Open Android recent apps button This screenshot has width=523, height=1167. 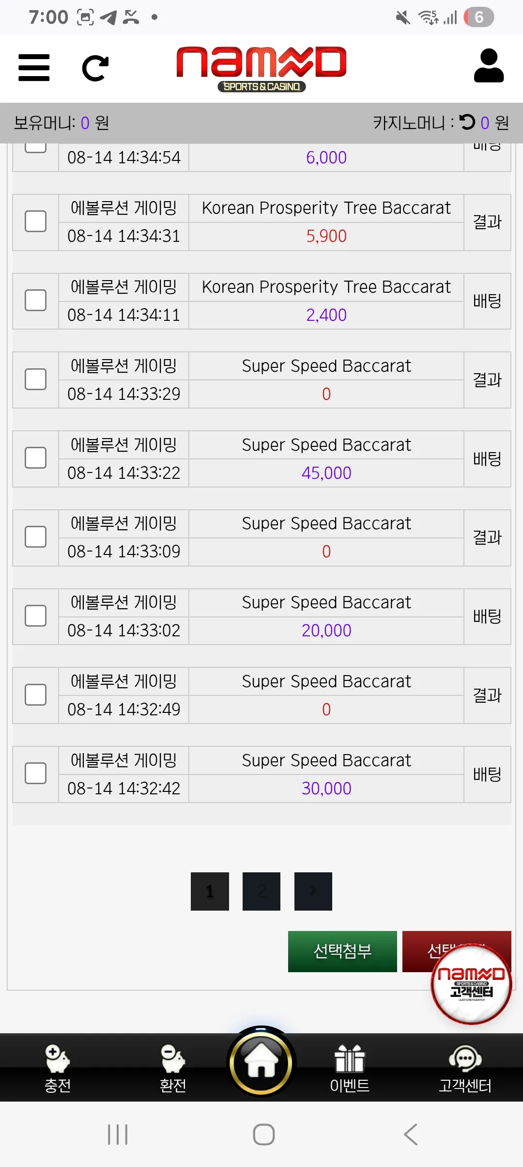(x=118, y=1134)
